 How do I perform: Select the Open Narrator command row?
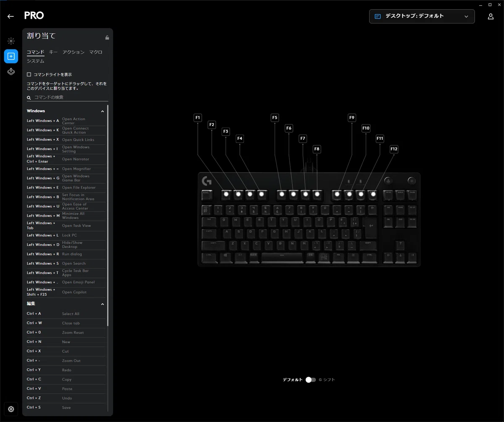pos(66,159)
